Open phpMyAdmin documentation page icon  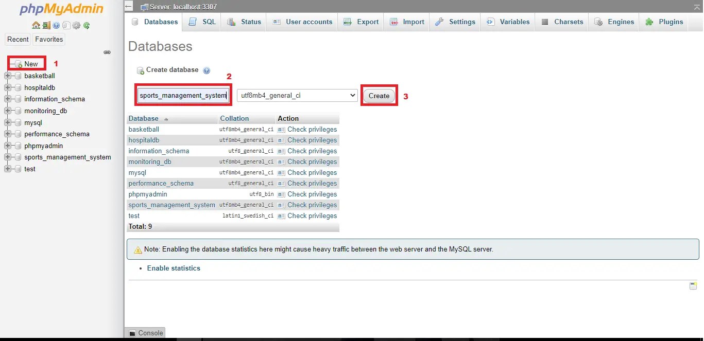66,26
